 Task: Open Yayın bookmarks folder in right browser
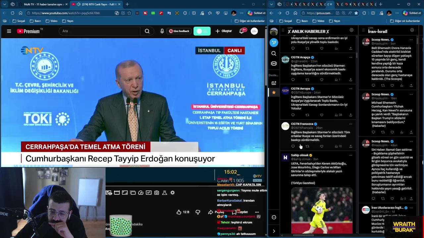click(x=334, y=21)
